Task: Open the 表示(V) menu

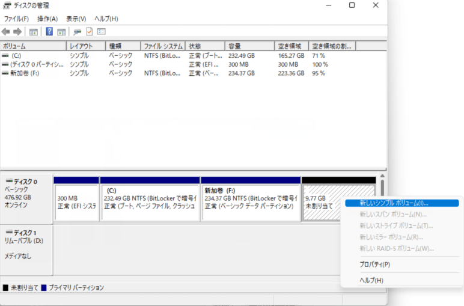Action: 76,19
